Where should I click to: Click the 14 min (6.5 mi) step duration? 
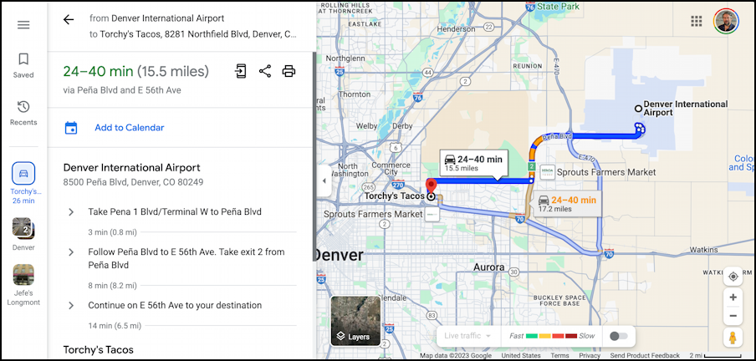(115, 326)
